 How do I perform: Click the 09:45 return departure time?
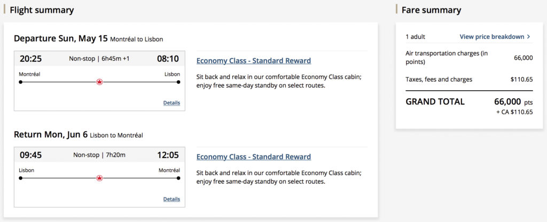[x=30, y=155]
